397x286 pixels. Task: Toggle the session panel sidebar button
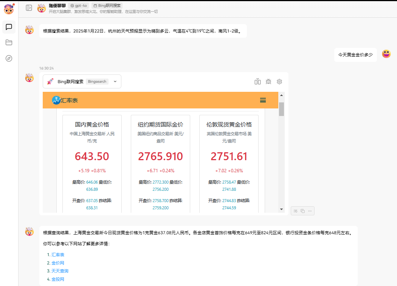coord(29,8)
